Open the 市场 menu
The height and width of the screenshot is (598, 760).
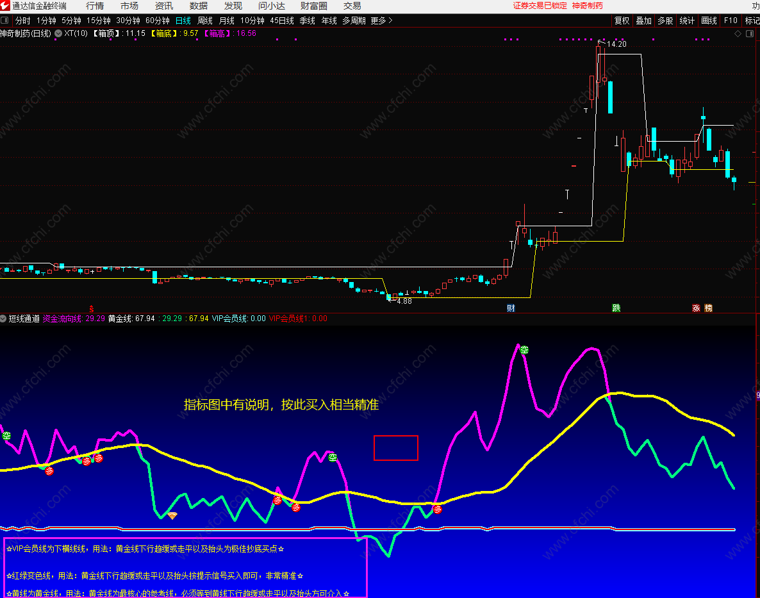tap(129, 6)
